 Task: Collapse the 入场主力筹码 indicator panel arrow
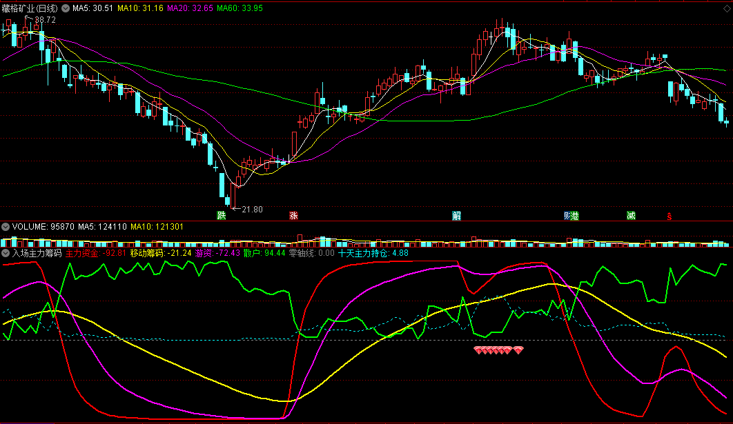[x=6, y=253]
